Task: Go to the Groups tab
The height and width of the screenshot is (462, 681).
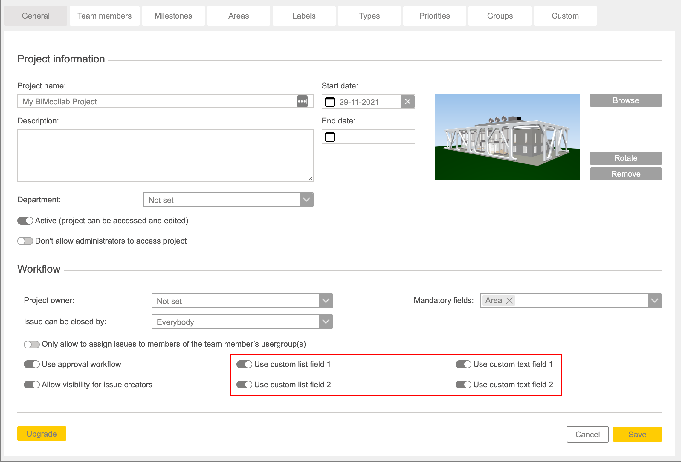Action: 500,16
